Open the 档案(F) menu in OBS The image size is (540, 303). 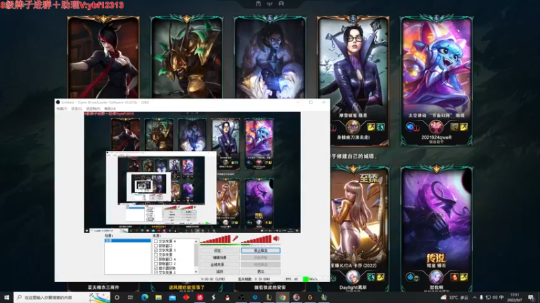pyautogui.click(x=61, y=108)
